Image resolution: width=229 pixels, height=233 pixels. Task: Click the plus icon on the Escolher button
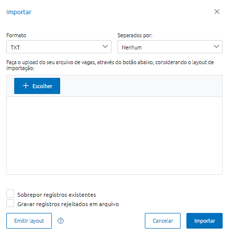click(26, 86)
